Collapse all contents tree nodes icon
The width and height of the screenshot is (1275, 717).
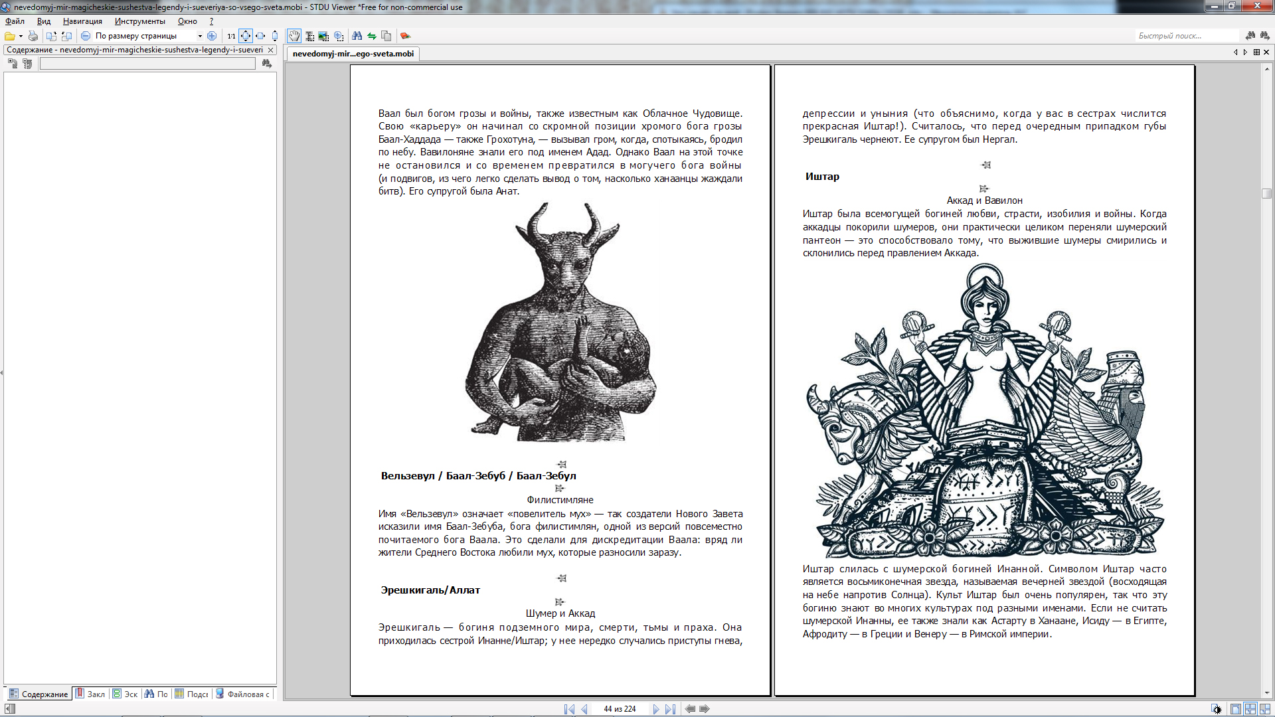pos(27,64)
